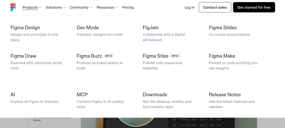285x128 pixels.
Task: Click BETA badge next to Figma Buzz
Action: coord(109,56)
